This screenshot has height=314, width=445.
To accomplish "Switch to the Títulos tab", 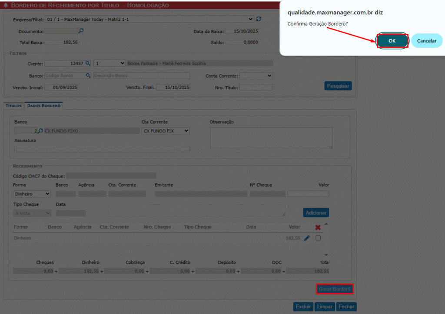I will [13, 105].
